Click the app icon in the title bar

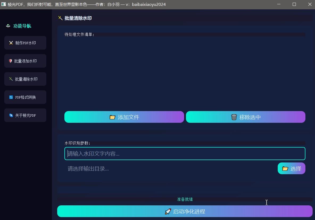click(x=3, y=4)
